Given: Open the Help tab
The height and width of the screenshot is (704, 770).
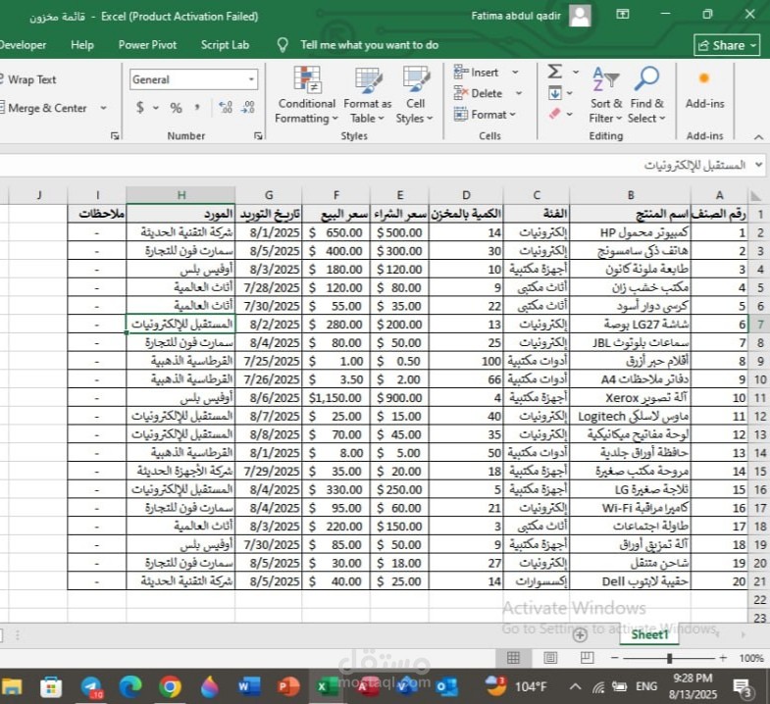Looking at the screenshot, I should tap(82, 45).
